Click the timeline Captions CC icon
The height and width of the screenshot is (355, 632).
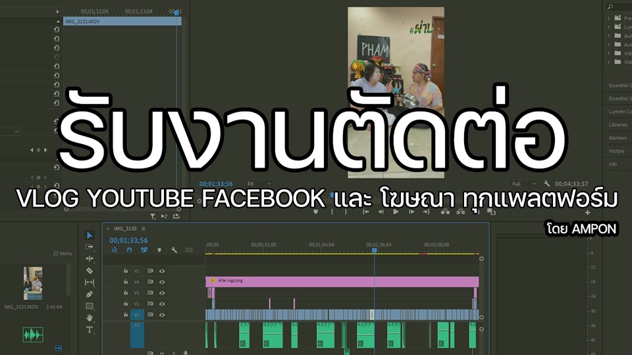pos(189,250)
